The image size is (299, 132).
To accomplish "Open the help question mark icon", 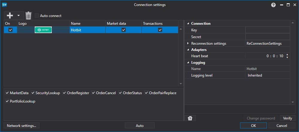I will [x=274, y=5].
